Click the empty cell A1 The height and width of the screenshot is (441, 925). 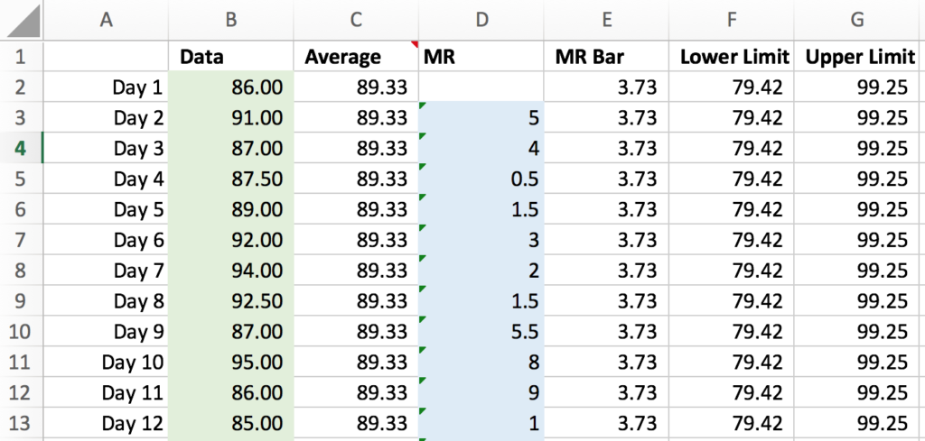click(107, 57)
